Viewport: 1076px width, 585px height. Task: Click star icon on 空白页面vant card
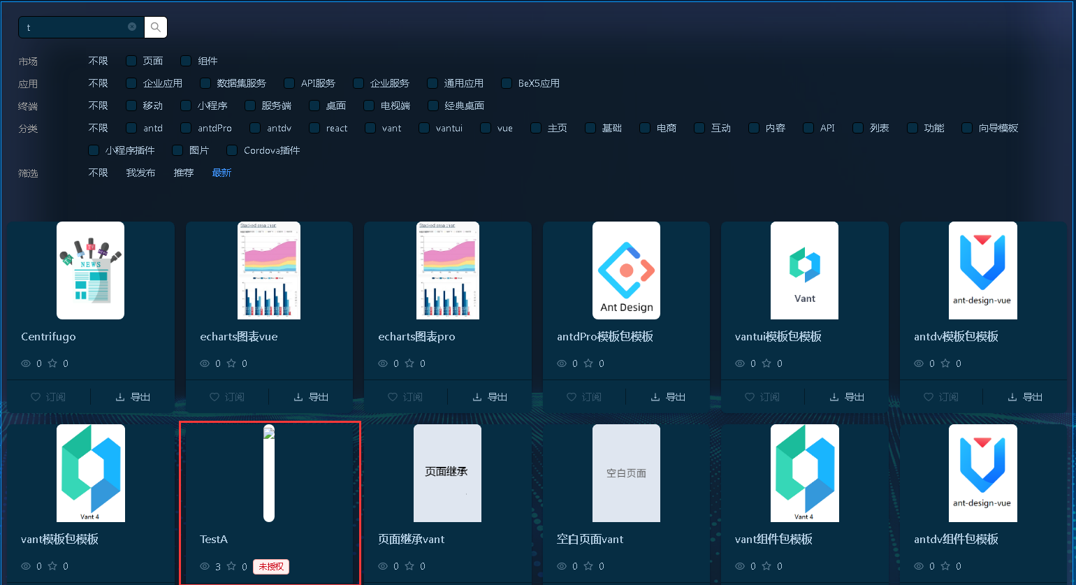point(588,566)
